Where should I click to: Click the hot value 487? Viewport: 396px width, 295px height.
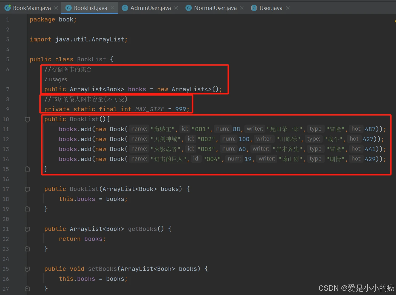[370, 129]
